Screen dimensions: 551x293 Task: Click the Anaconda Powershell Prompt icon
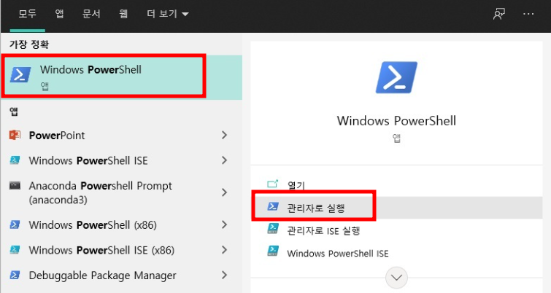(x=15, y=185)
